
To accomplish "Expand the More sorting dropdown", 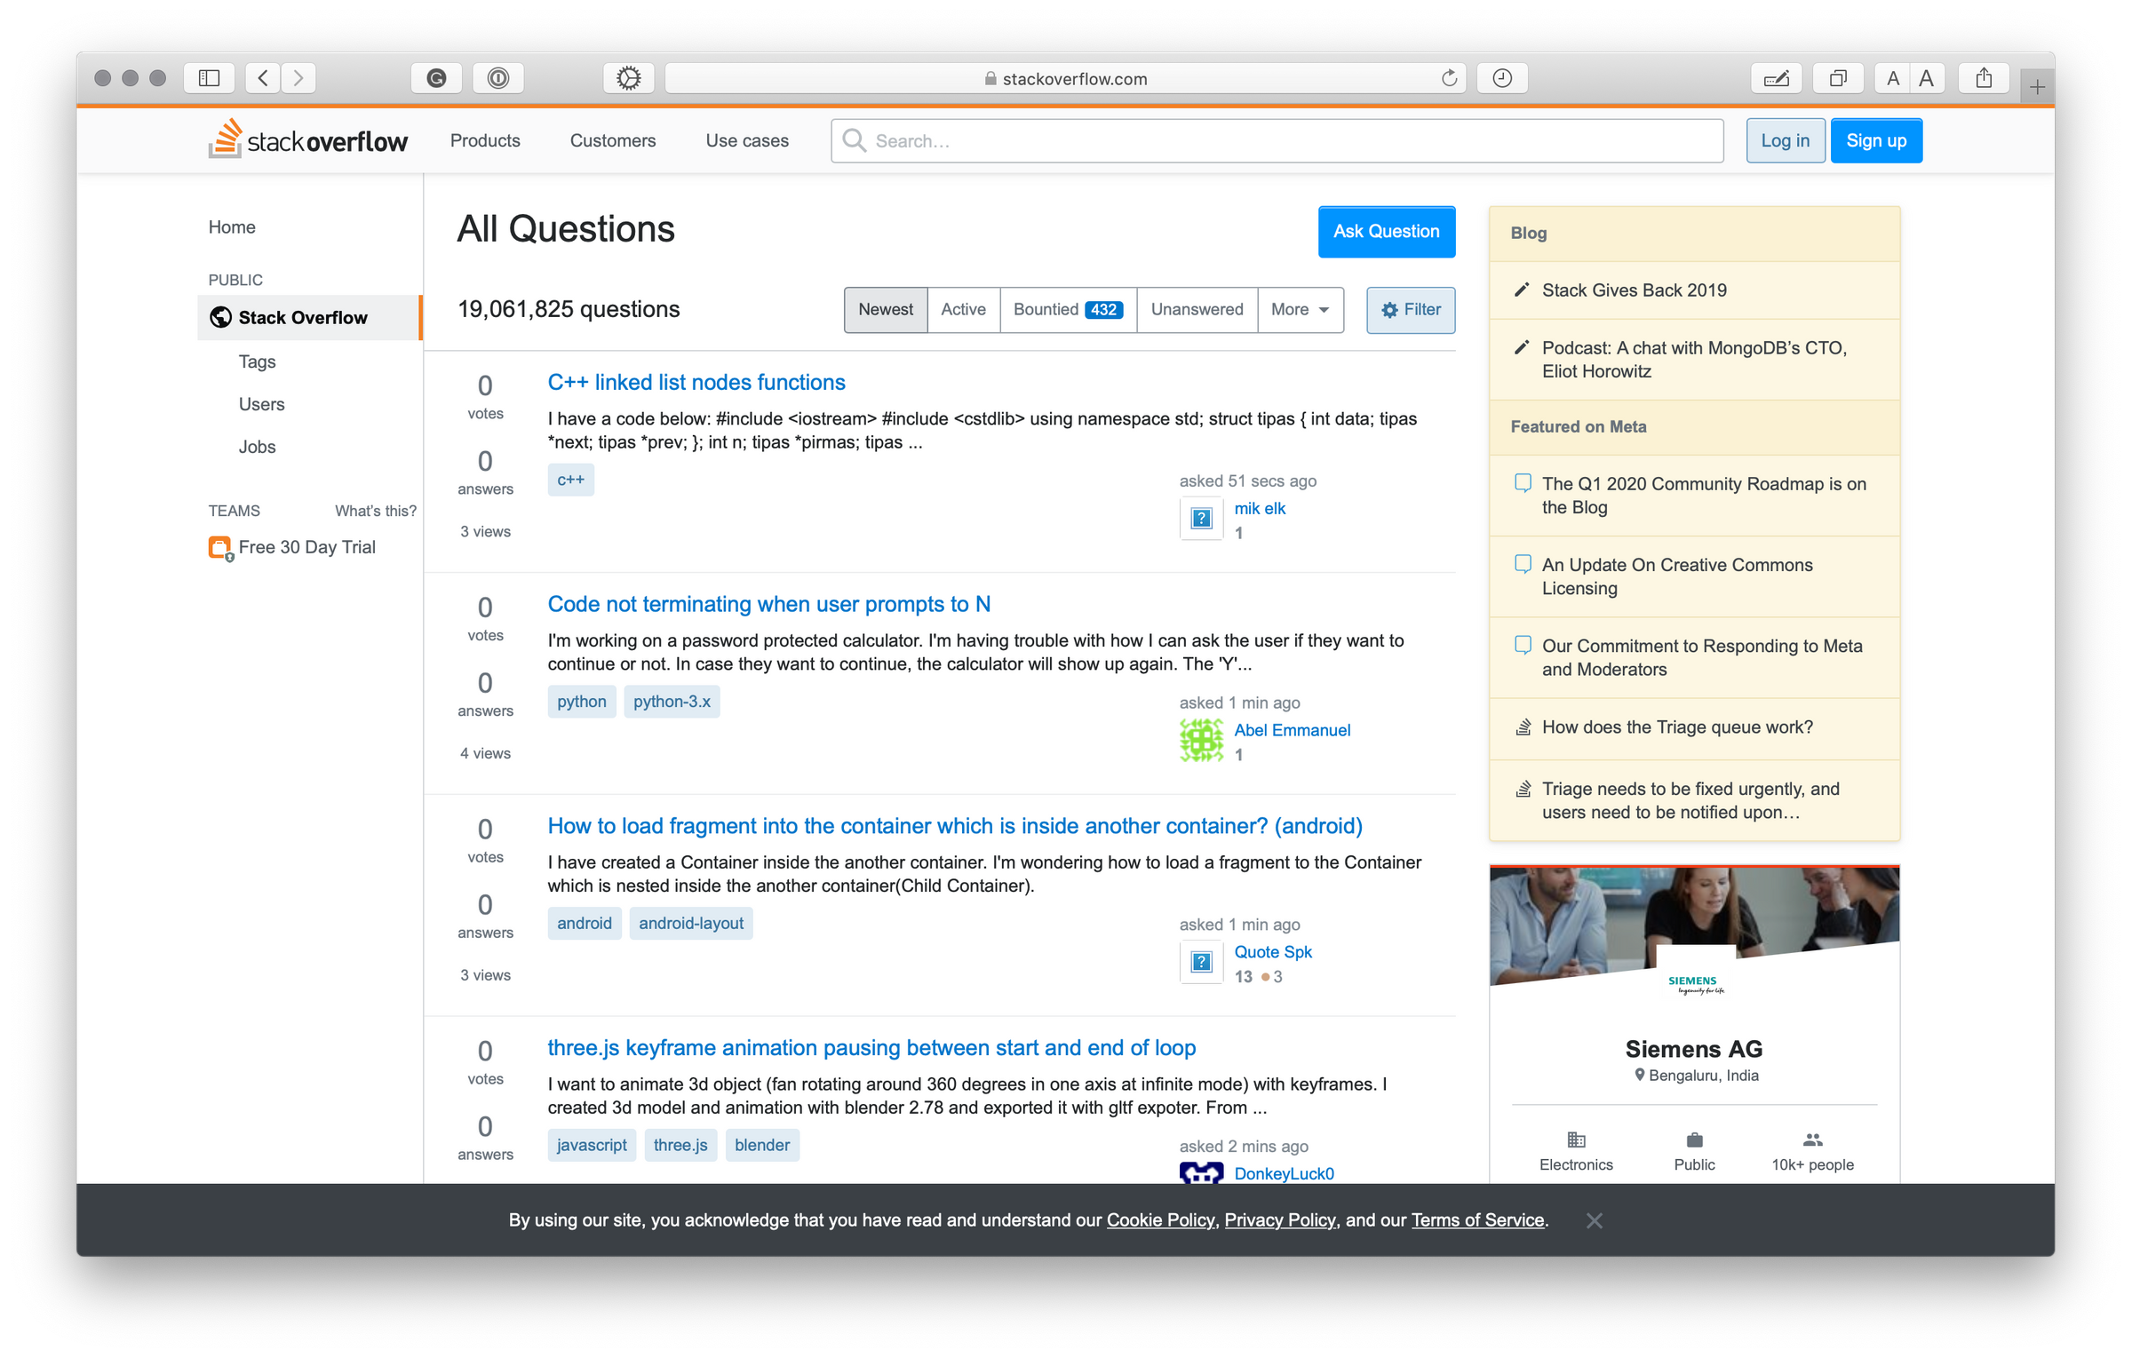I will point(1300,310).
